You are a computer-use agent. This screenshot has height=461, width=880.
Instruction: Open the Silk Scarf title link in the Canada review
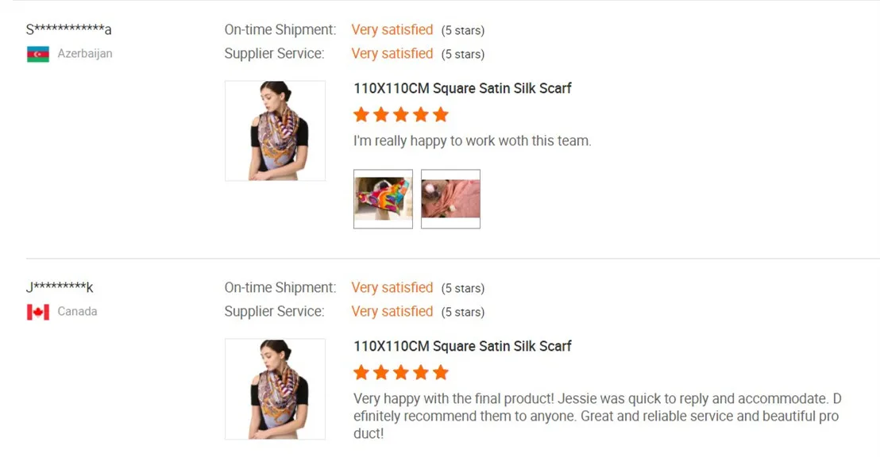(x=462, y=346)
